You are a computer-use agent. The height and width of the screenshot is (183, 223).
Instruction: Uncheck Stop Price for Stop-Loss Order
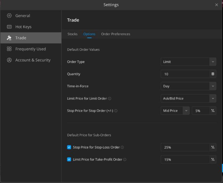coord(69,148)
